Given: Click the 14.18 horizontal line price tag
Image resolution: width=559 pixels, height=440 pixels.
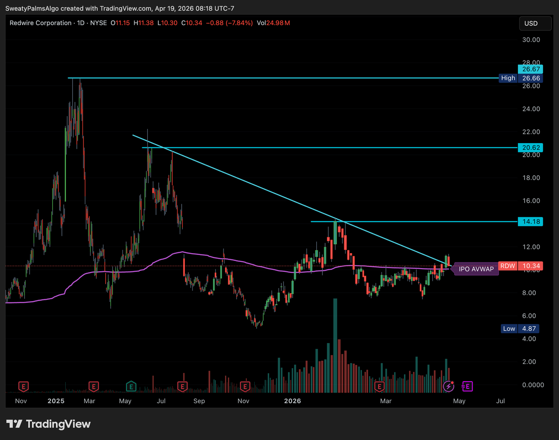Looking at the screenshot, I should pos(530,221).
